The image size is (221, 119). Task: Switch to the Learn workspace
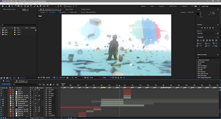pos(152,6)
